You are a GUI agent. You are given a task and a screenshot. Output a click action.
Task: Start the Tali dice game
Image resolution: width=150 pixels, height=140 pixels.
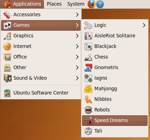115,131
